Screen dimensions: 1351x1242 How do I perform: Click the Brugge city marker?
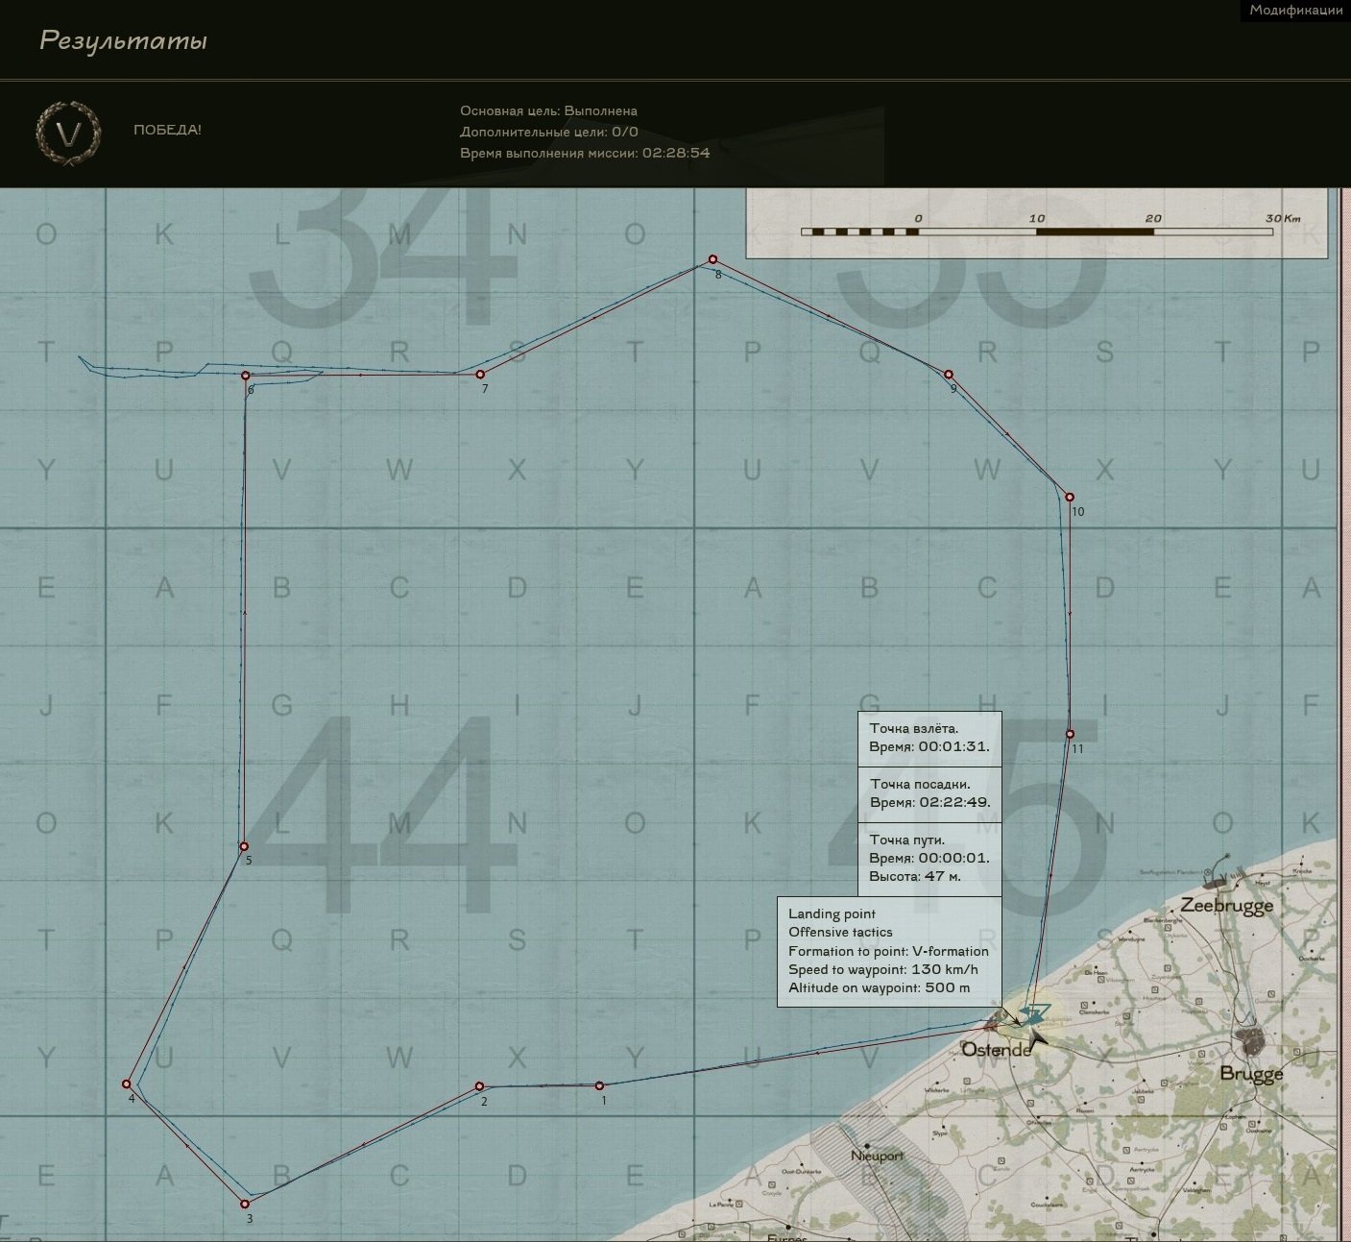[1251, 1038]
